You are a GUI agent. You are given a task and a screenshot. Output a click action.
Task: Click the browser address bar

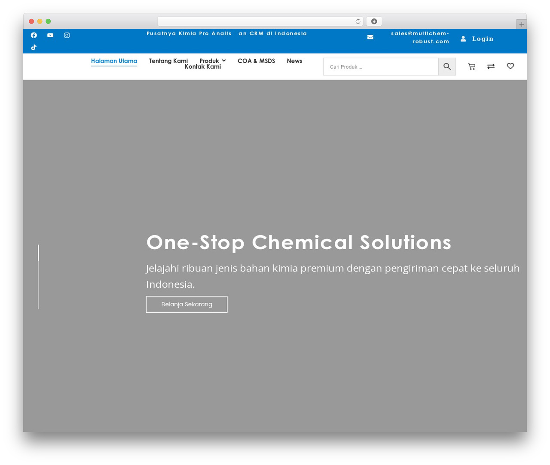click(x=260, y=21)
